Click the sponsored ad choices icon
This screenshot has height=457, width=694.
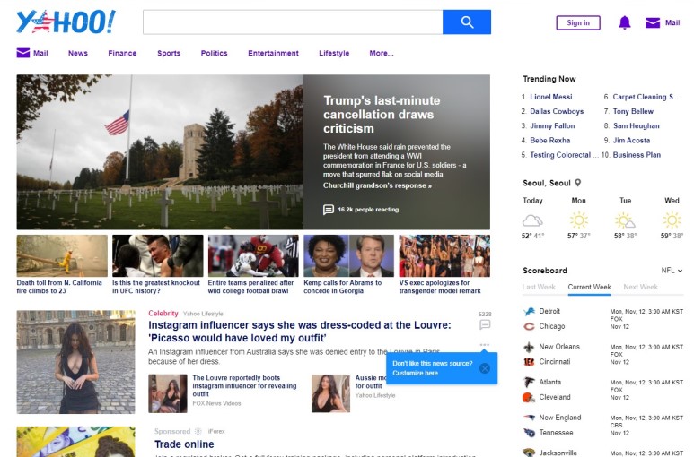pos(198,431)
